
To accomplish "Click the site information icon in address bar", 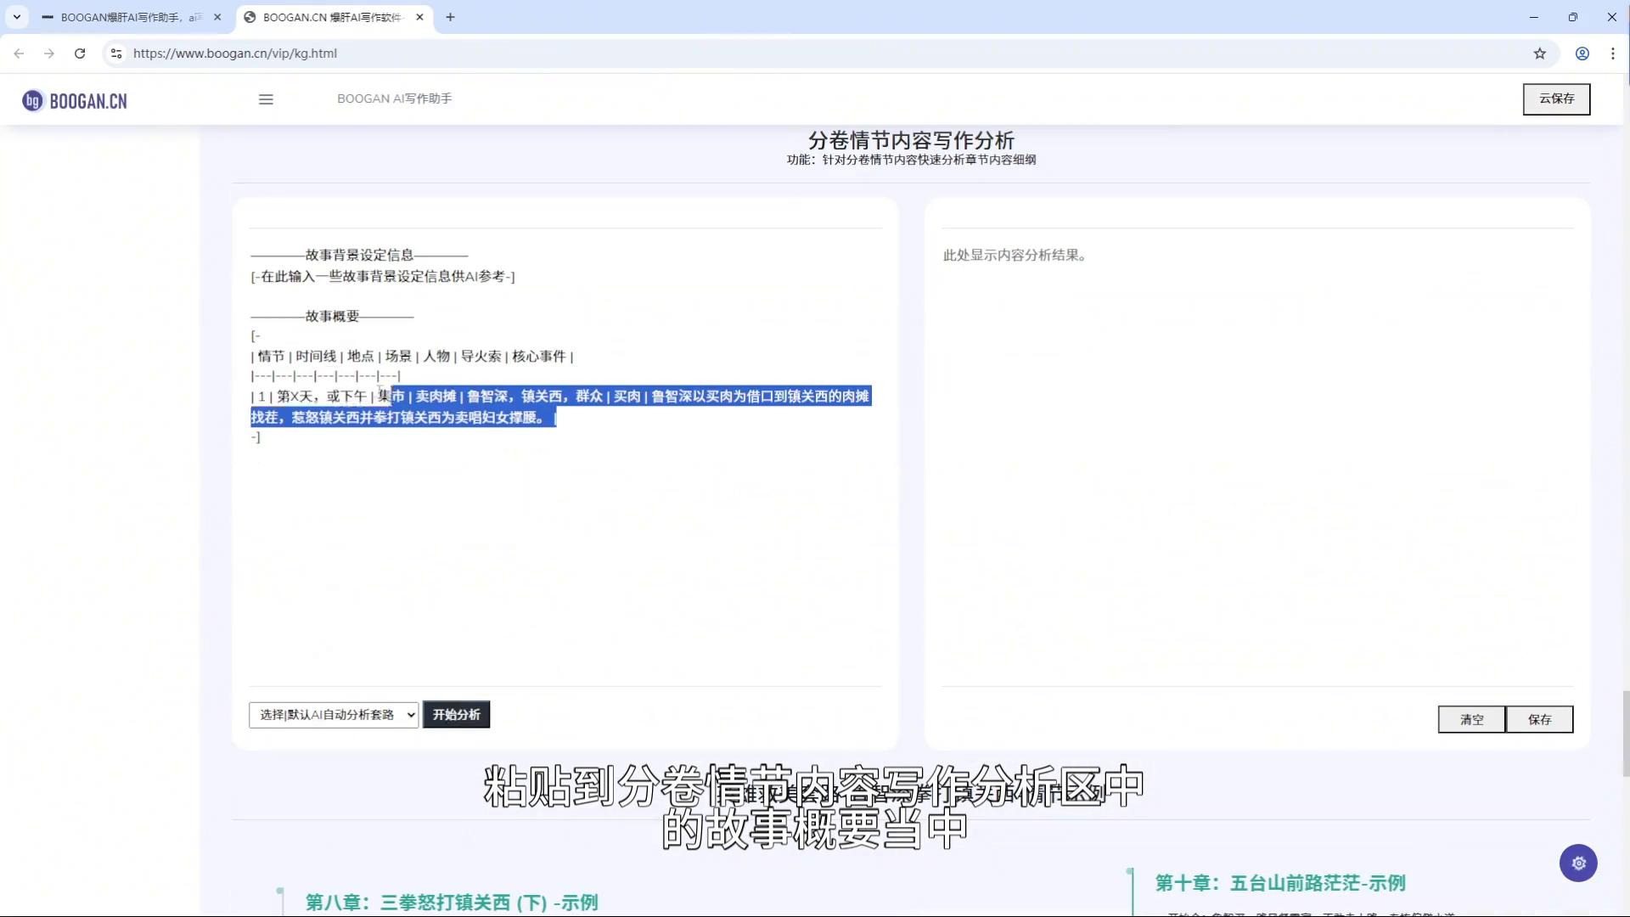I will click(x=115, y=53).
